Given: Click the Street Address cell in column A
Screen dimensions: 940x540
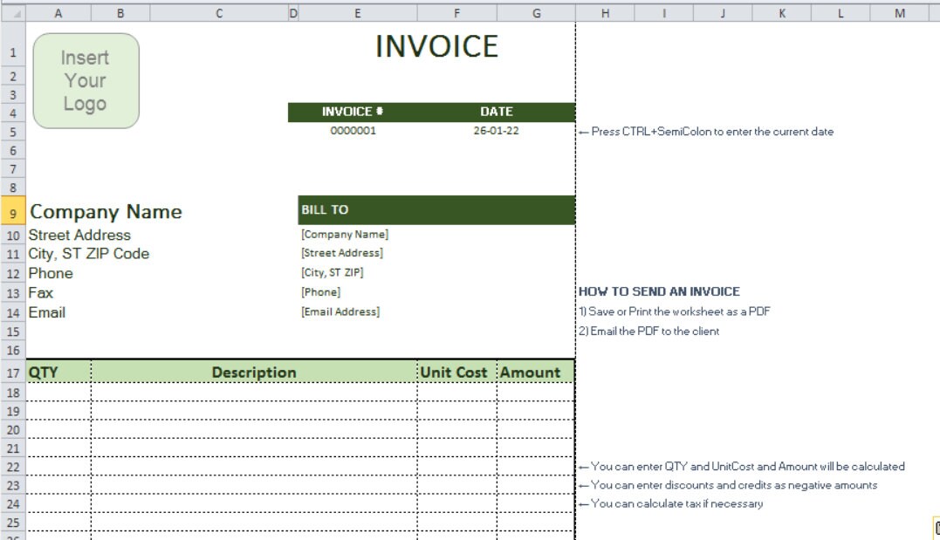Looking at the screenshot, I should pyautogui.click(x=79, y=235).
